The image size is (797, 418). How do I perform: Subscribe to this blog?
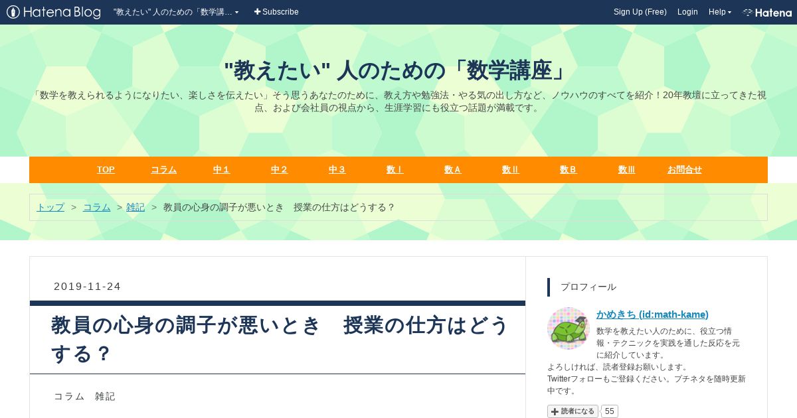(x=276, y=12)
